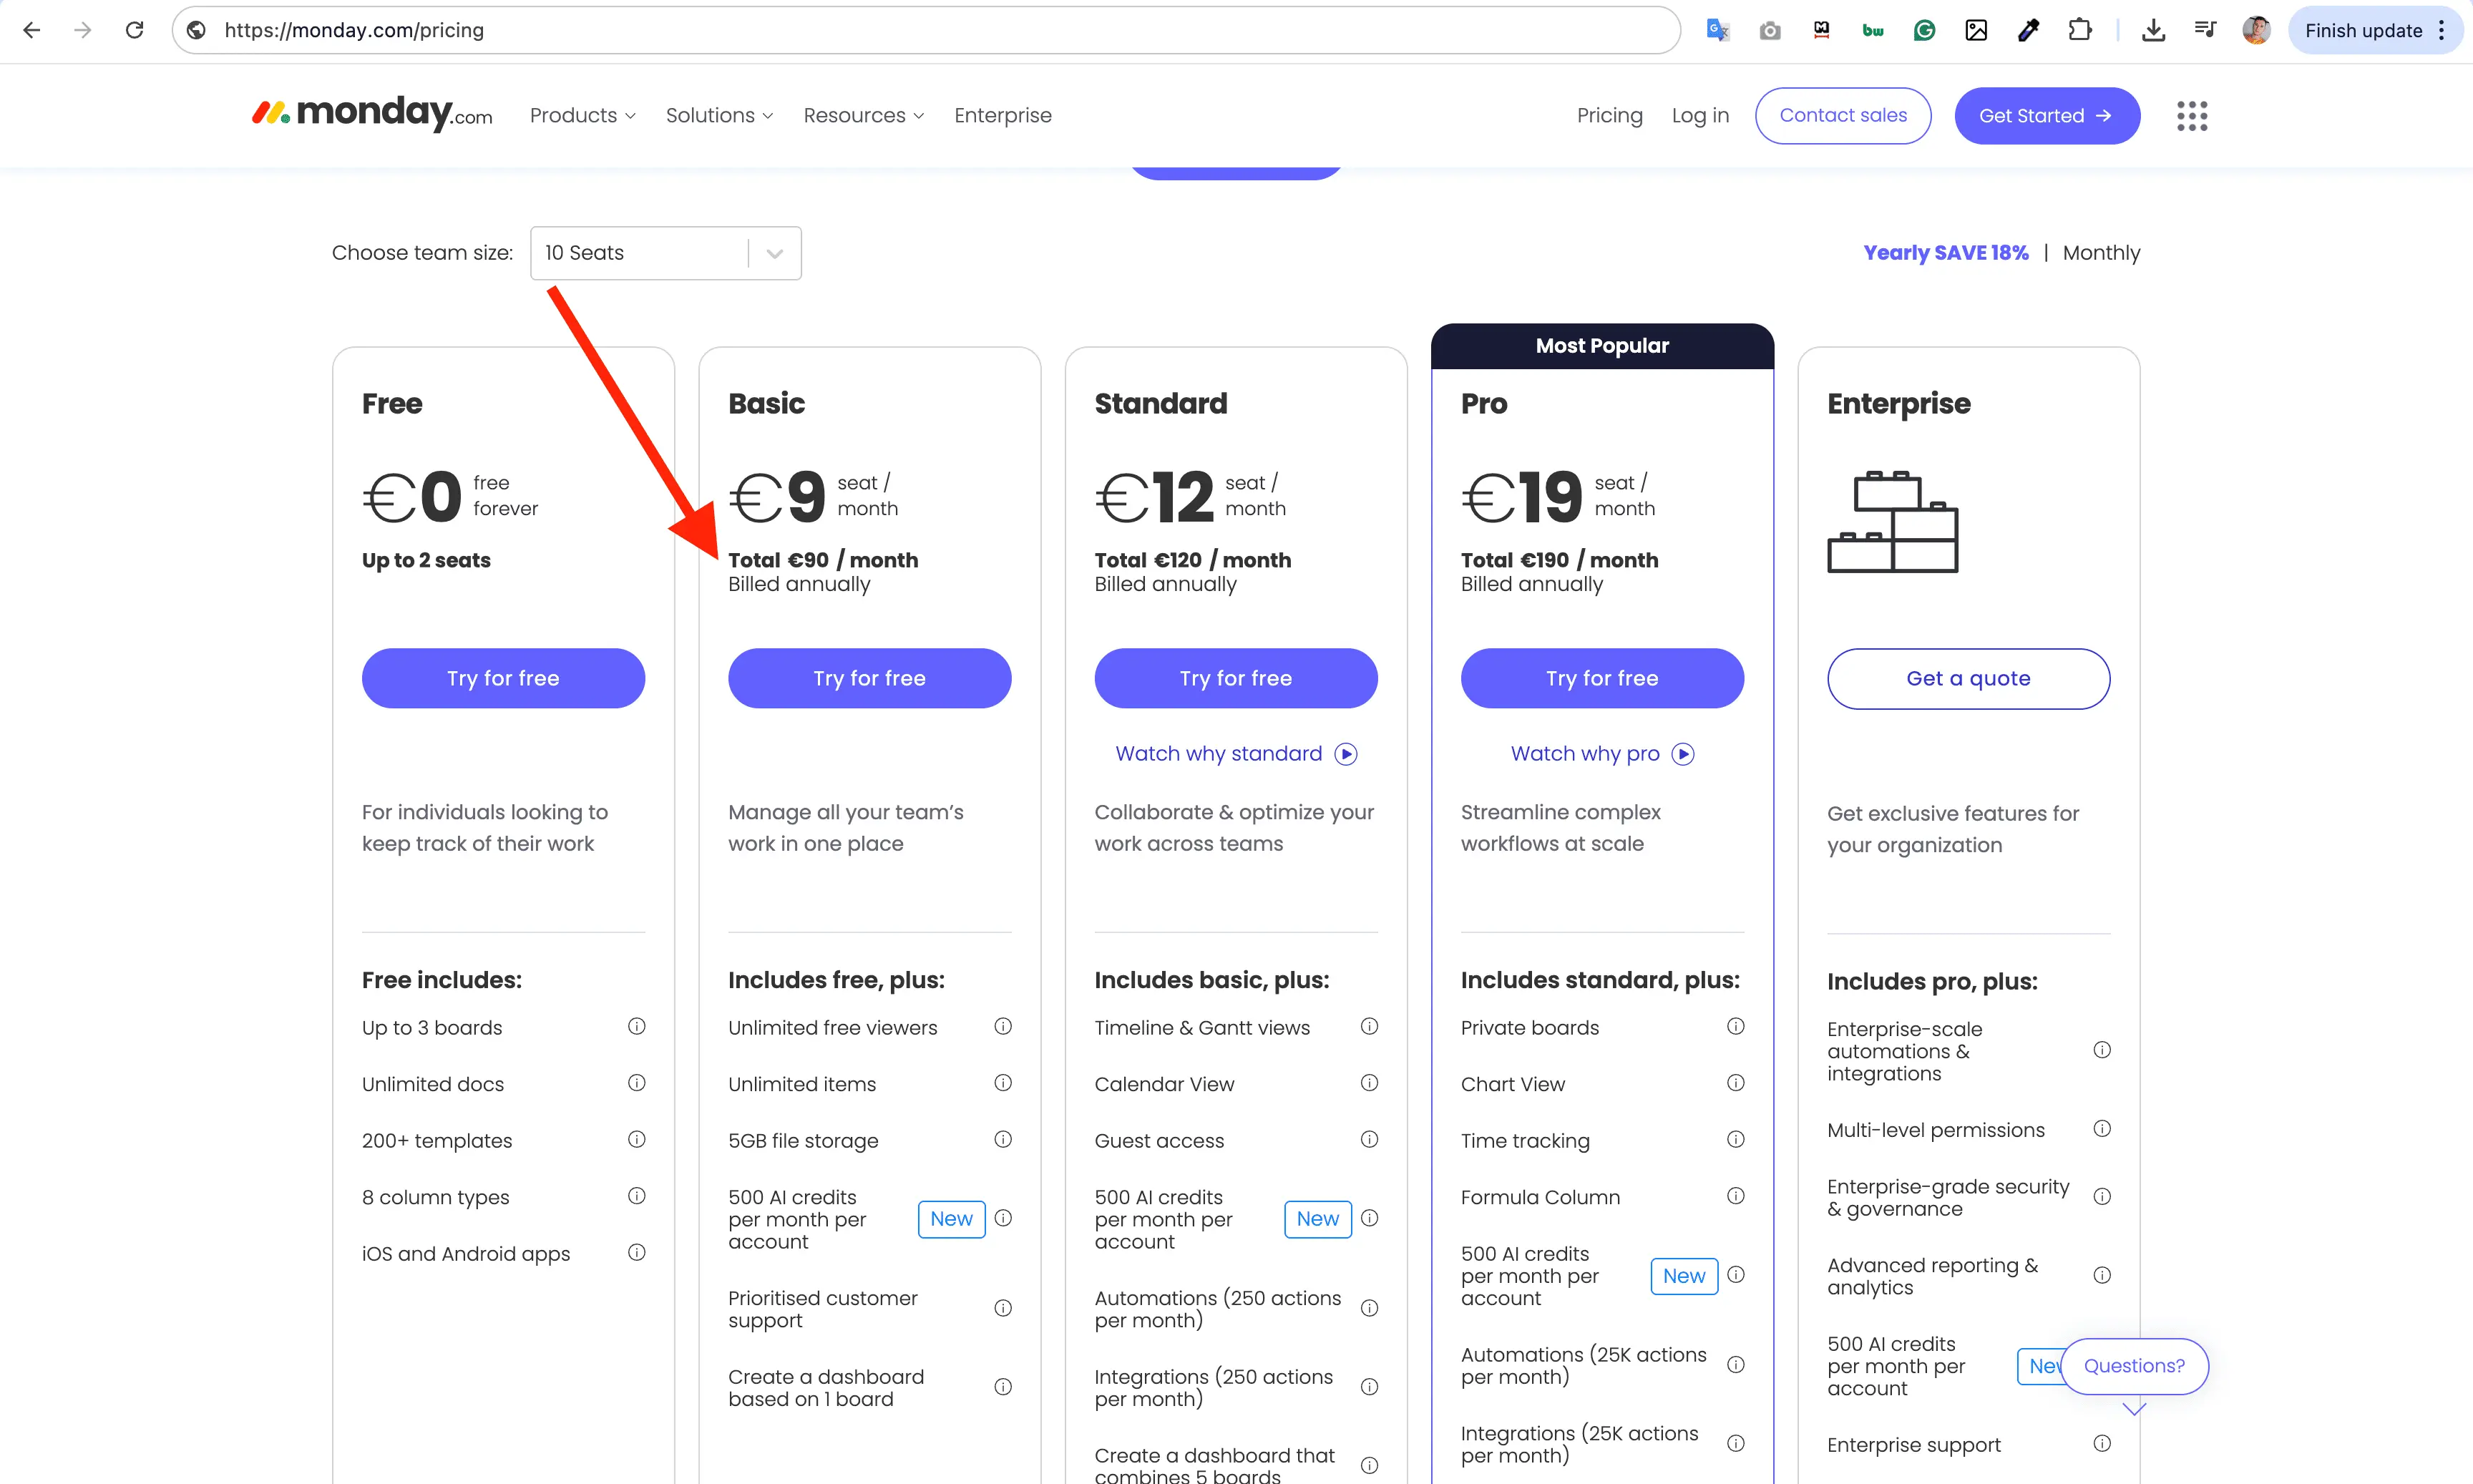2473x1484 pixels.
Task: Click the New badge in Basic plan
Action: tap(951, 1219)
